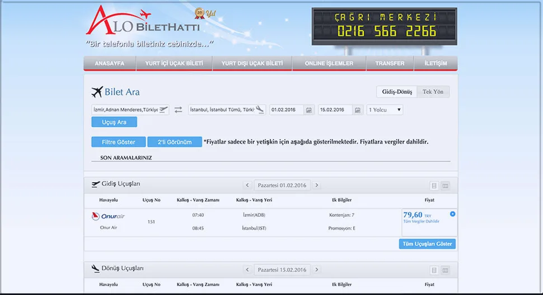
Task: Go to next day in Gidiş Uçuşları
Action: [x=316, y=185]
